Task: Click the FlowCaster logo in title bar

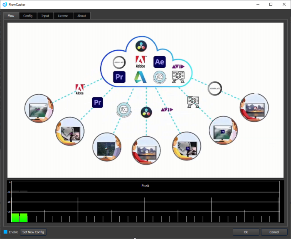Action: click(x=5, y=4)
